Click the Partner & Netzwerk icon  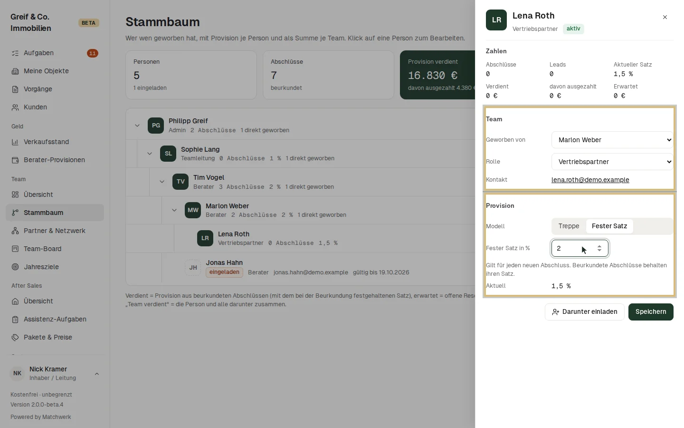tap(15, 231)
